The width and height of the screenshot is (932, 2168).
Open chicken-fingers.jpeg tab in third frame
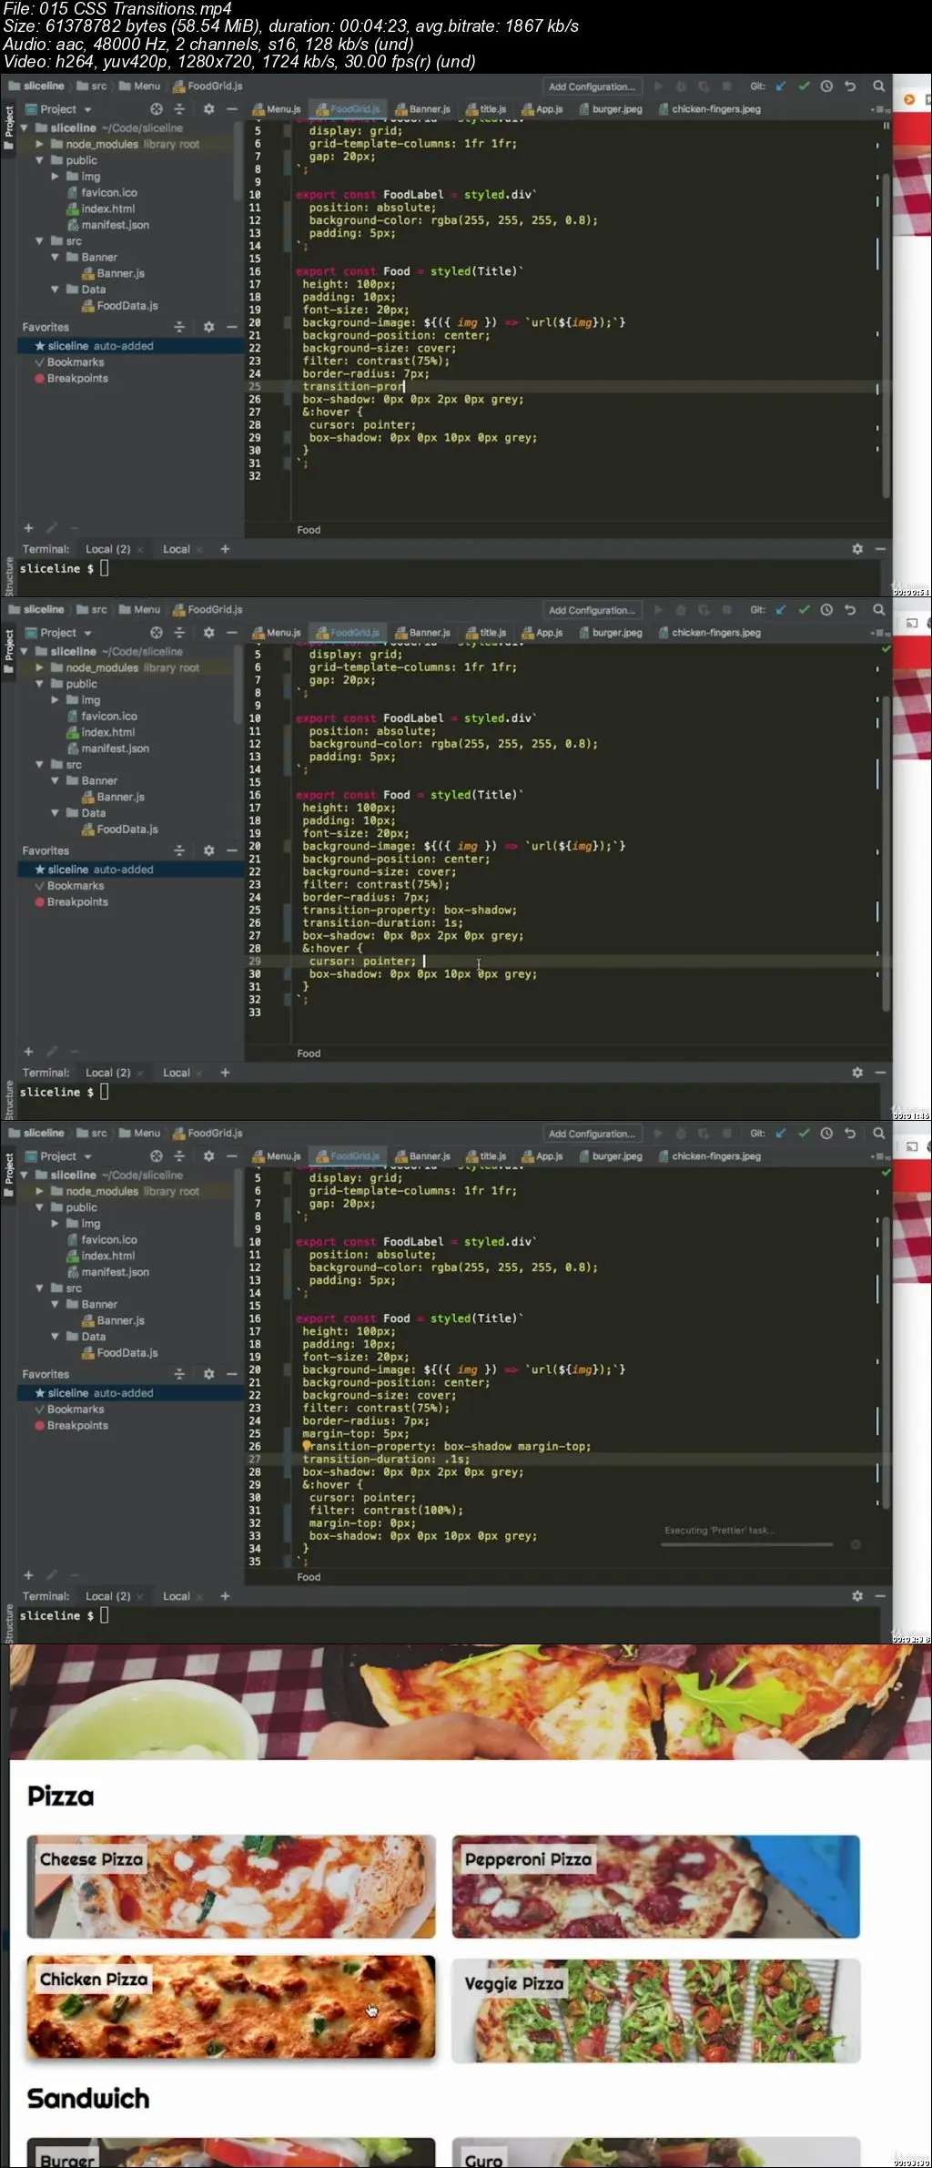click(709, 1156)
